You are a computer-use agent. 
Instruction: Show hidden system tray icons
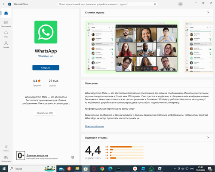click(x=175, y=169)
